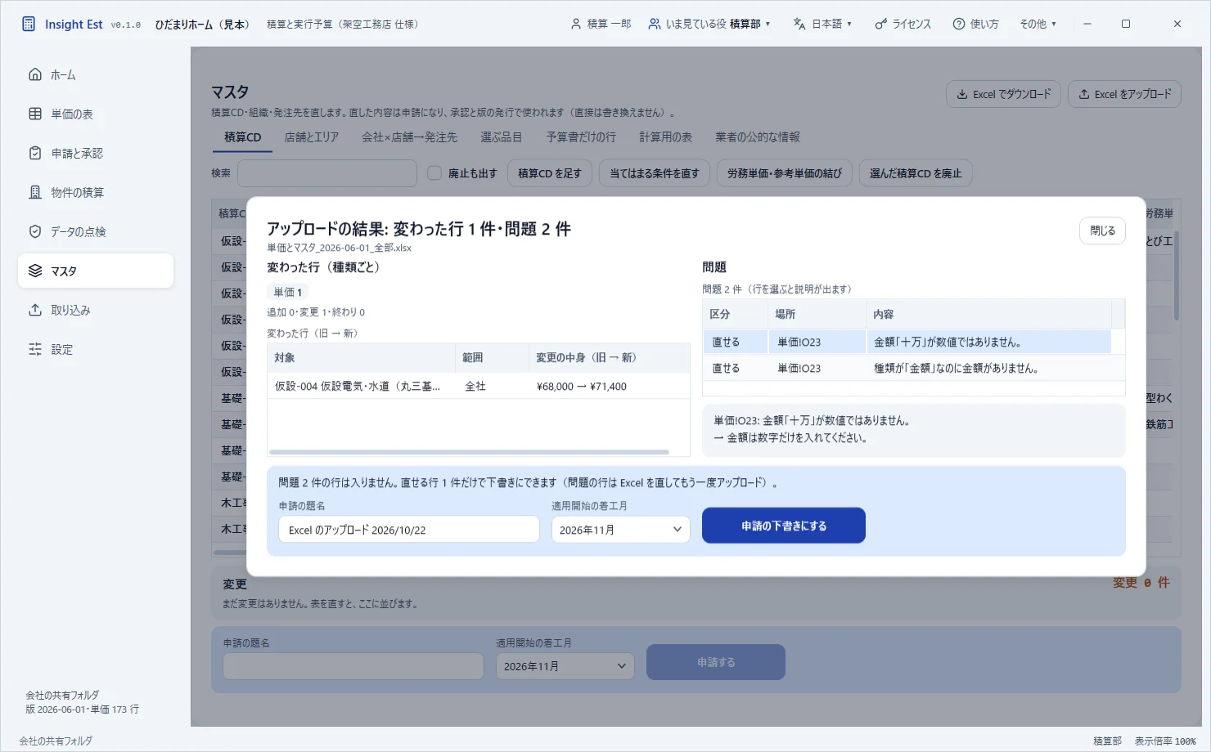Image resolution: width=1211 pixels, height=752 pixels.
Task: Click the 申請と承認 clipboard icon
Action: pyautogui.click(x=35, y=153)
